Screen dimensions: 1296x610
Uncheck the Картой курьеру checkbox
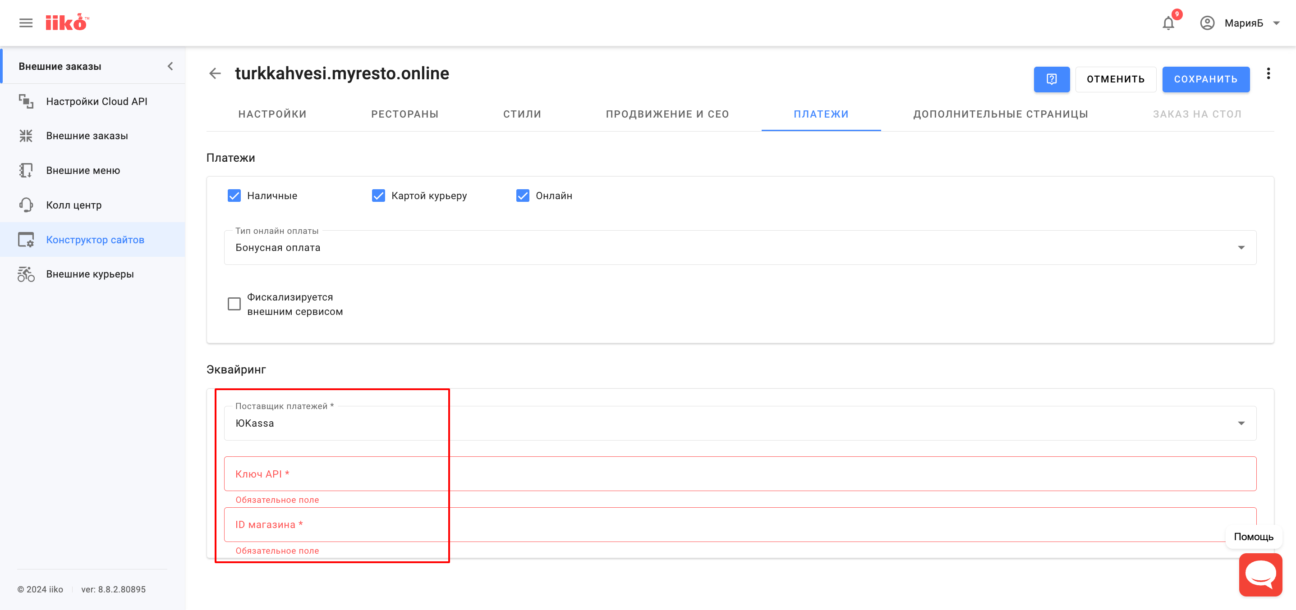click(378, 196)
